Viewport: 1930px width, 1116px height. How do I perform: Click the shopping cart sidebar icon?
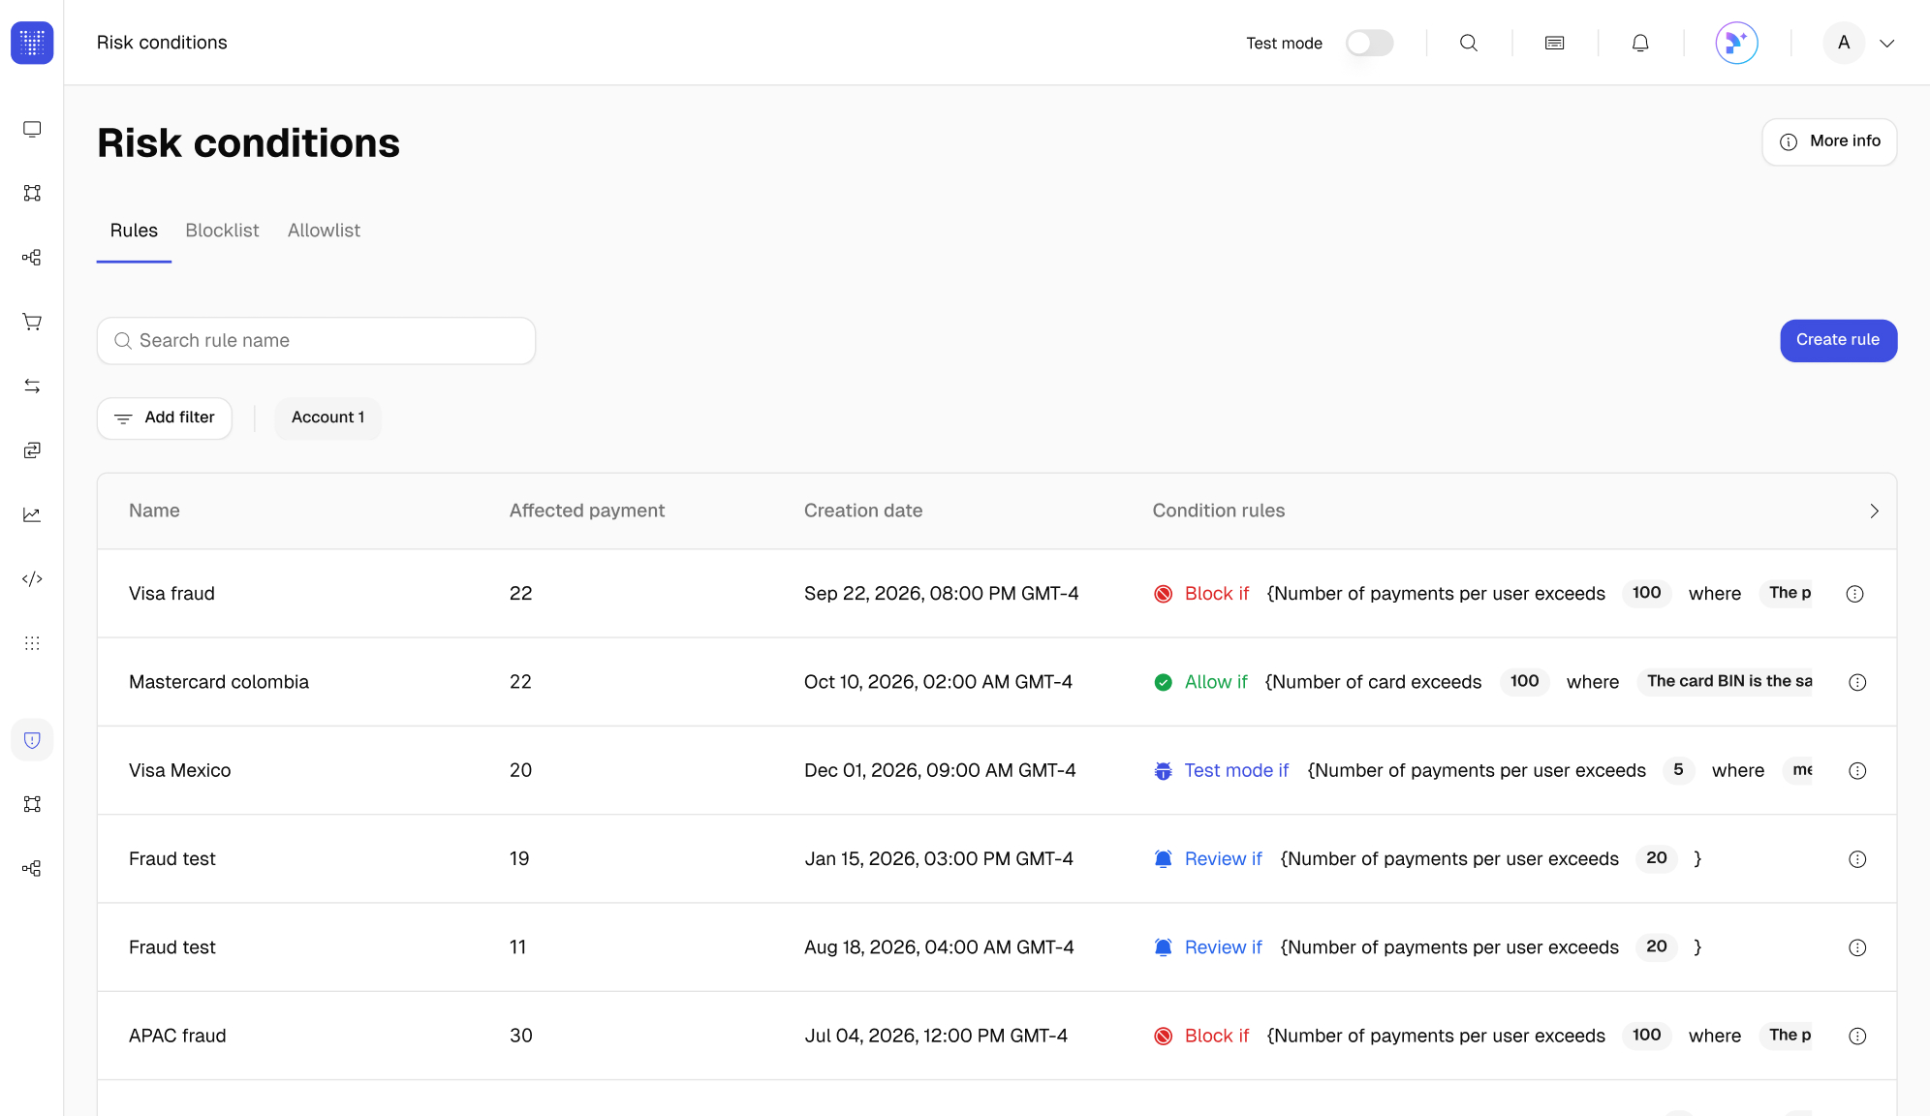(x=32, y=322)
